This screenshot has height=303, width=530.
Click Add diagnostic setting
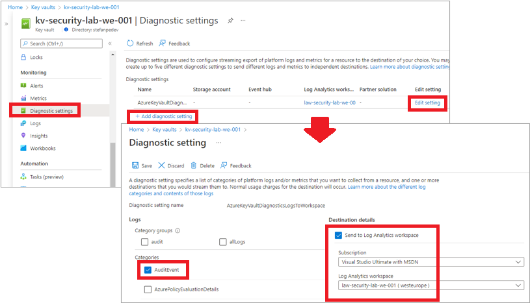click(x=164, y=116)
